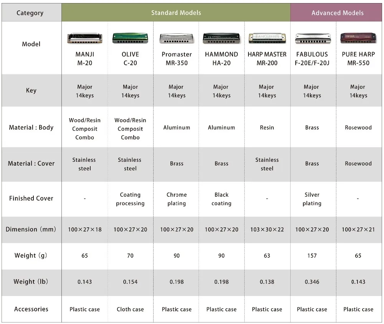
Task: Click the MANJI M-20 model name
Action: point(85,58)
